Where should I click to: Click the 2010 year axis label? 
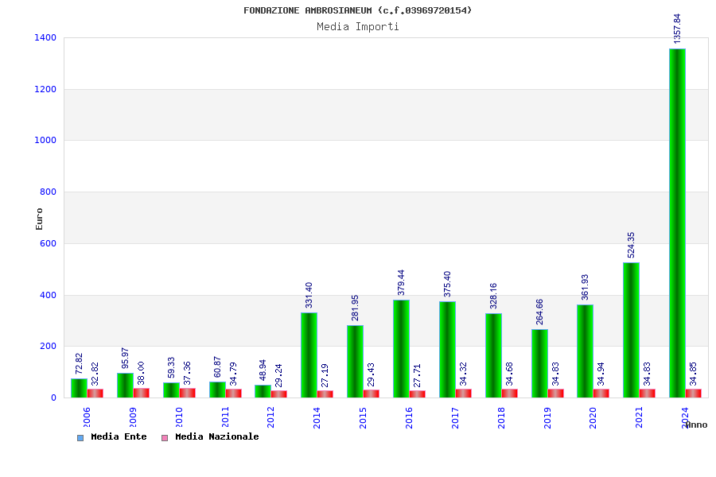[179, 417]
